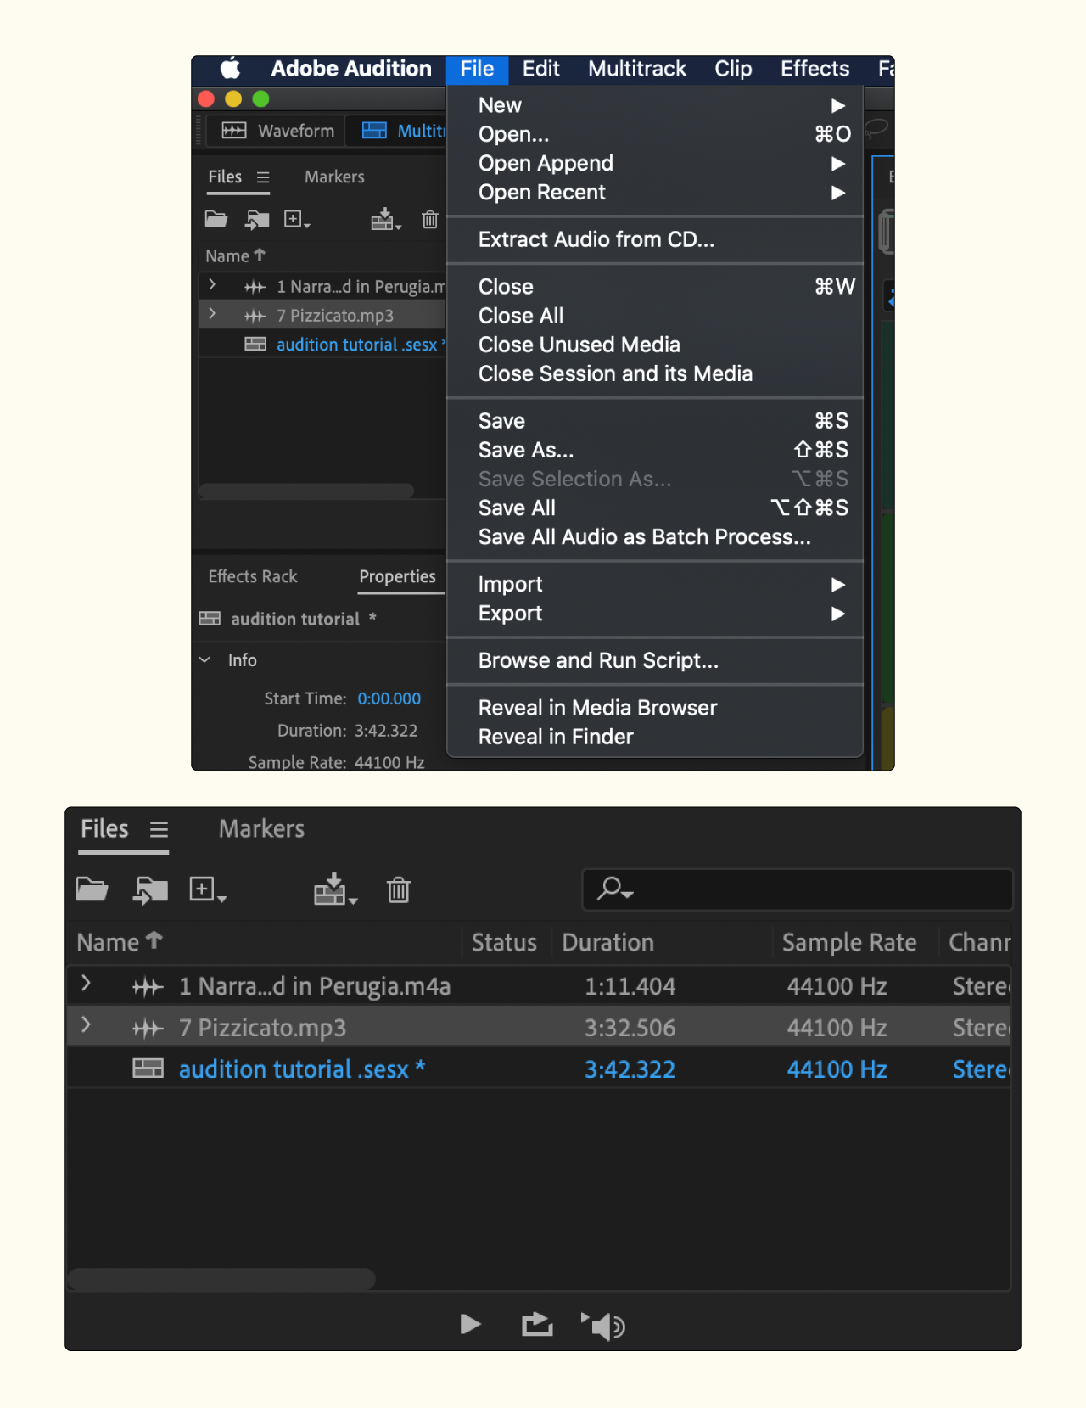Image resolution: width=1086 pixels, height=1408 pixels.
Task: Expand the Import submenu
Action: pyautogui.click(x=655, y=584)
